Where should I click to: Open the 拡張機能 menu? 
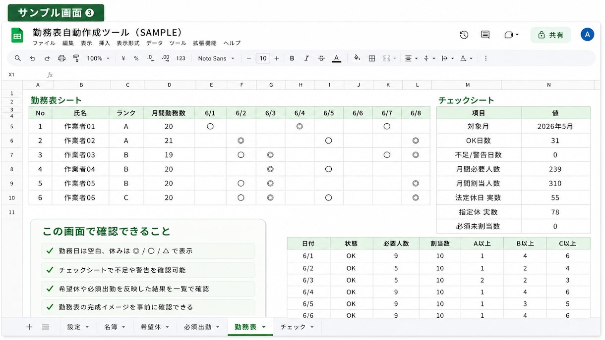click(x=205, y=44)
